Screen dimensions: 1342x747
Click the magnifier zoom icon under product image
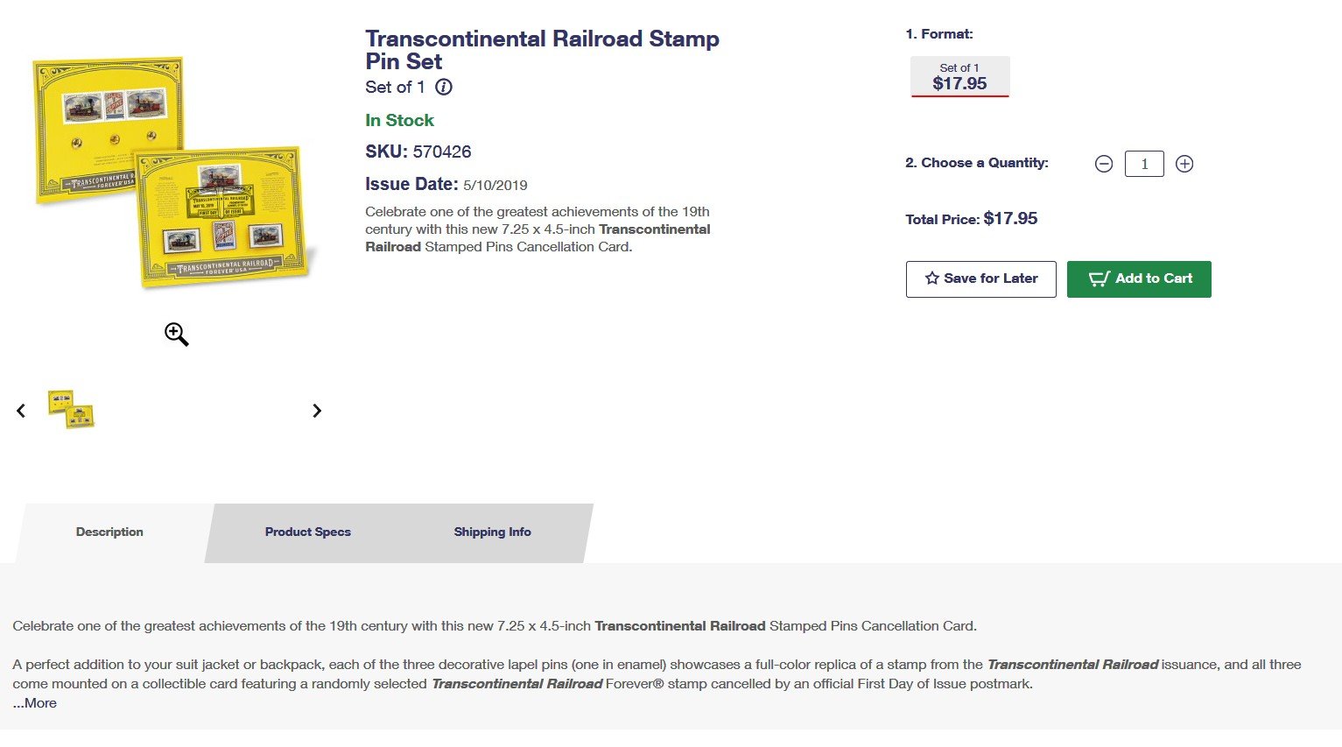[177, 335]
